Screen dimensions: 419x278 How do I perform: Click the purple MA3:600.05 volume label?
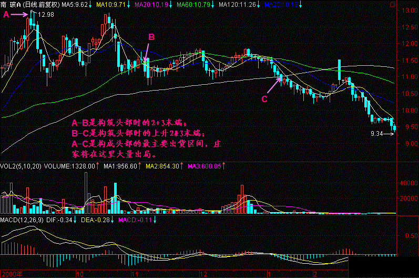[x=201, y=166]
